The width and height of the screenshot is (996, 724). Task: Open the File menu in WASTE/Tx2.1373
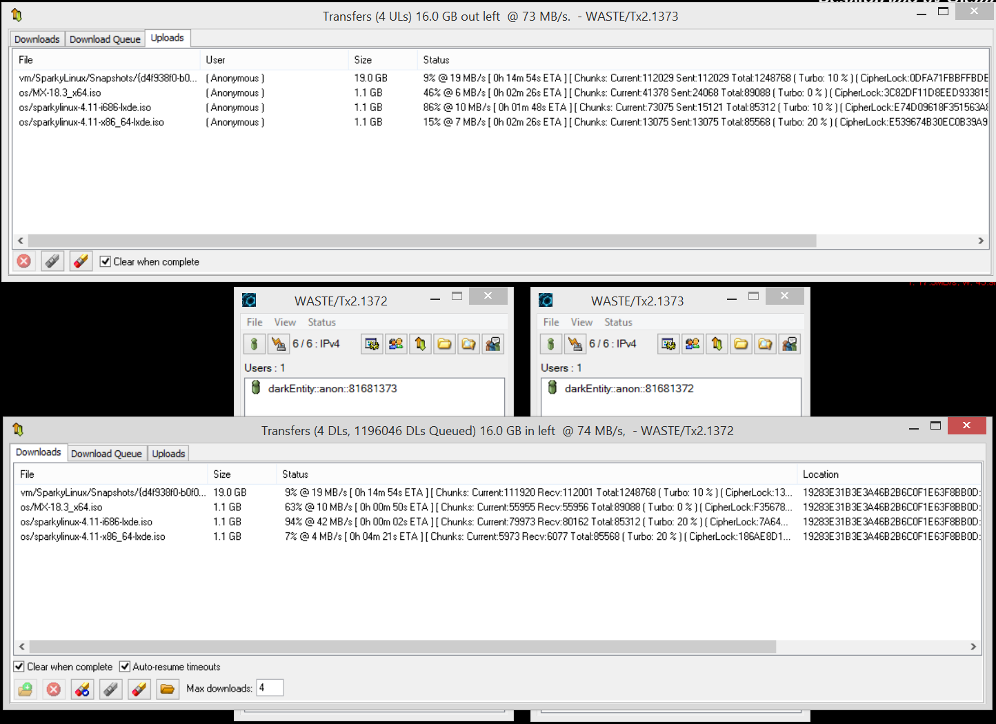pos(551,322)
